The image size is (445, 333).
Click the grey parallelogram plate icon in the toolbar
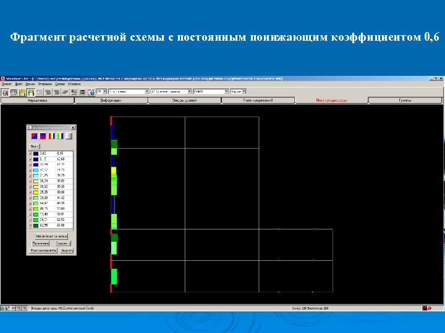[66, 92]
